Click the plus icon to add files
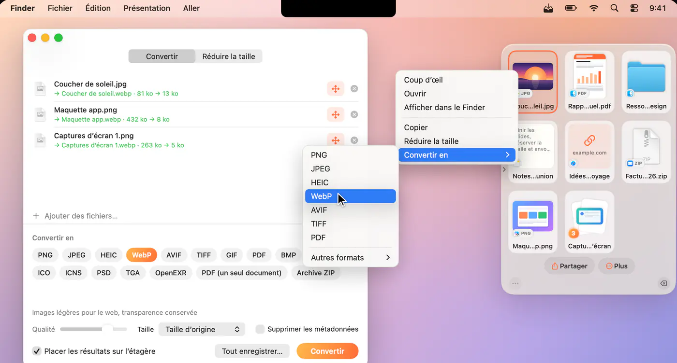The height and width of the screenshot is (363, 677). (36, 216)
